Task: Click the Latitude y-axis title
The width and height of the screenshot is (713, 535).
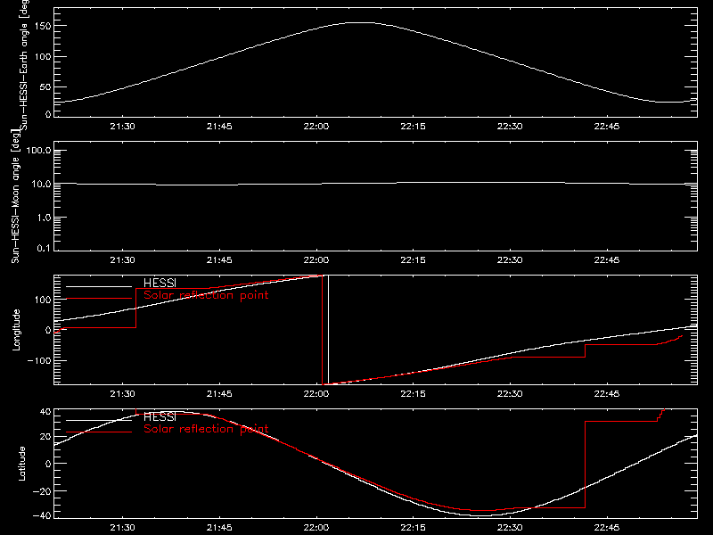Action: pyautogui.click(x=21, y=464)
